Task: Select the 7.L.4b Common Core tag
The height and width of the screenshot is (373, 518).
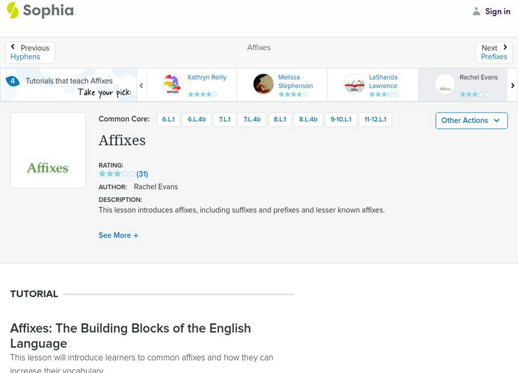Action: point(251,120)
